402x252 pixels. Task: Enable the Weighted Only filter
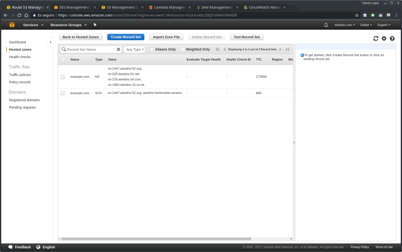pyautogui.click(x=182, y=49)
